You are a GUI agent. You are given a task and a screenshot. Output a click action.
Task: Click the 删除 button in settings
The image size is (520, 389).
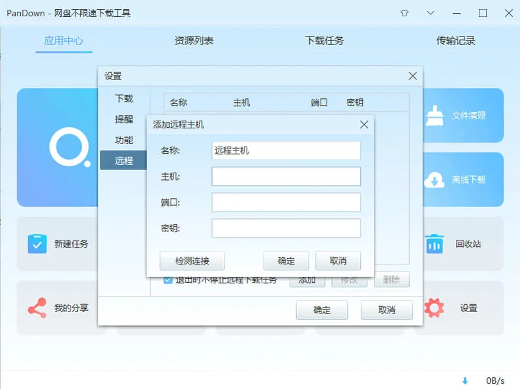tap(391, 280)
